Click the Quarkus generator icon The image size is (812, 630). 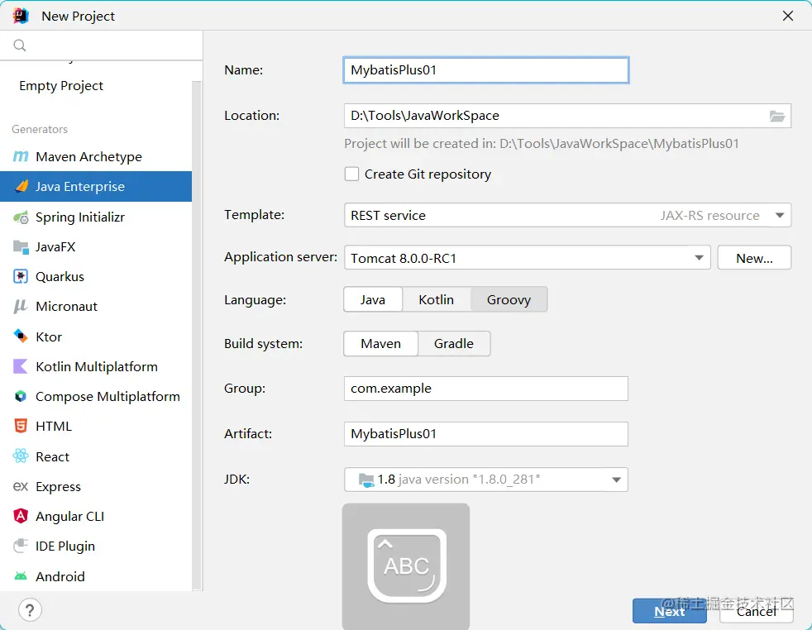tap(21, 276)
